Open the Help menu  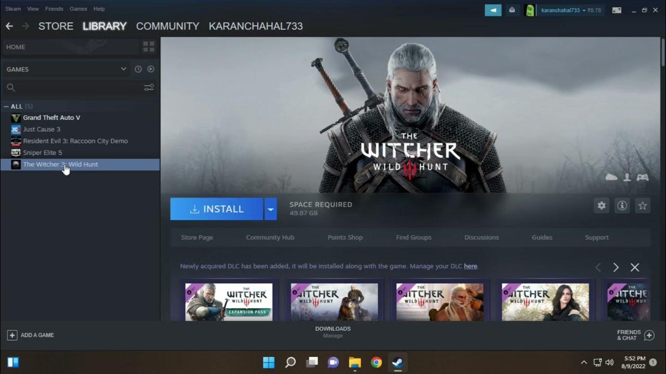[99, 9]
